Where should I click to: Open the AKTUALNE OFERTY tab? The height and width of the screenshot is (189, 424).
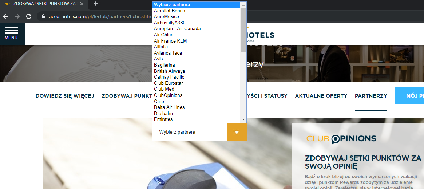point(321,96)
